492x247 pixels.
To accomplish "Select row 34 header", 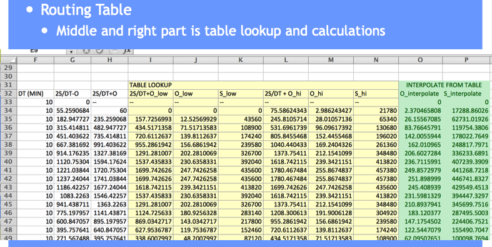I will click(x=9, y=110).
